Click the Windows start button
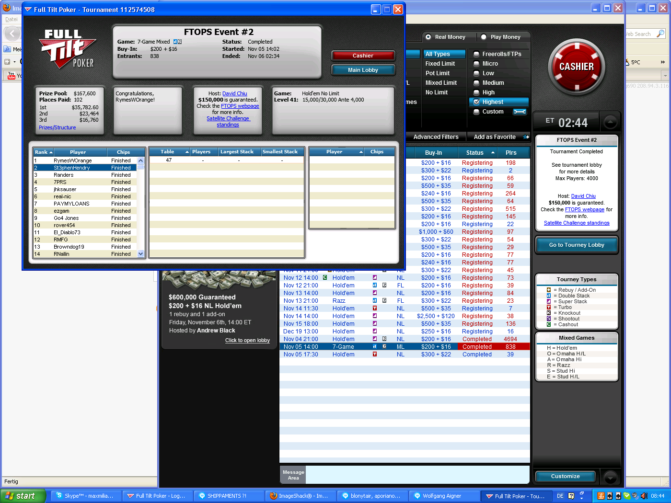The height and width of the screenshot is (503, 671). [23, 496]
